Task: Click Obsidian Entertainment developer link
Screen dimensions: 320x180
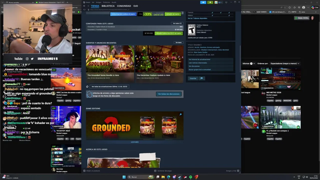Action: click(x=209, y=50)
